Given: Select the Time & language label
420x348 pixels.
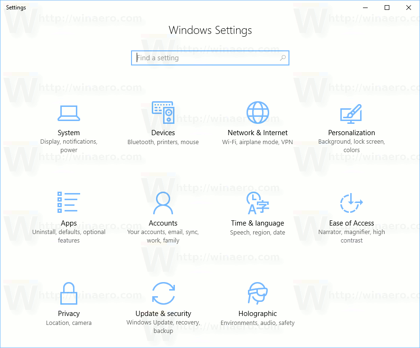Looking at the screenshot, I should click(258, 223).
